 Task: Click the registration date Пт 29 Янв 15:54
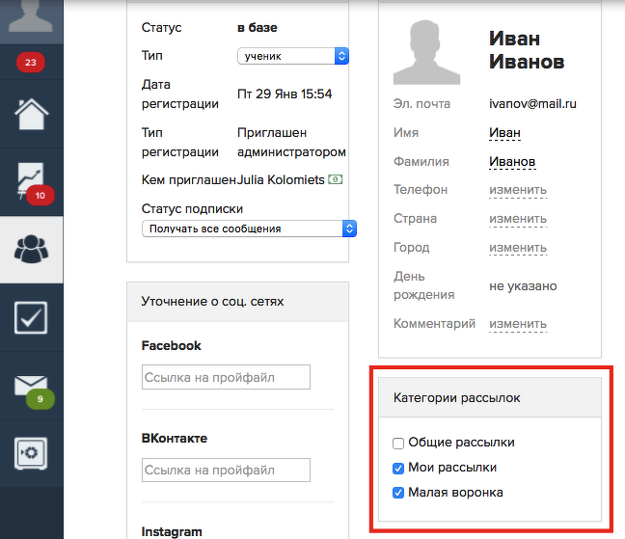(x=285, y=94)
